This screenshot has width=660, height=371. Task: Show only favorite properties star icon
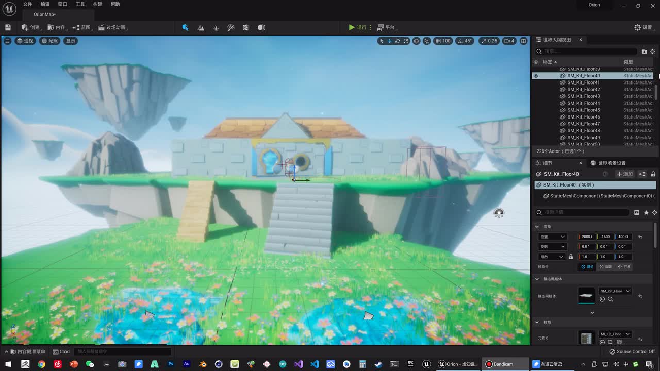pos(646,212)
